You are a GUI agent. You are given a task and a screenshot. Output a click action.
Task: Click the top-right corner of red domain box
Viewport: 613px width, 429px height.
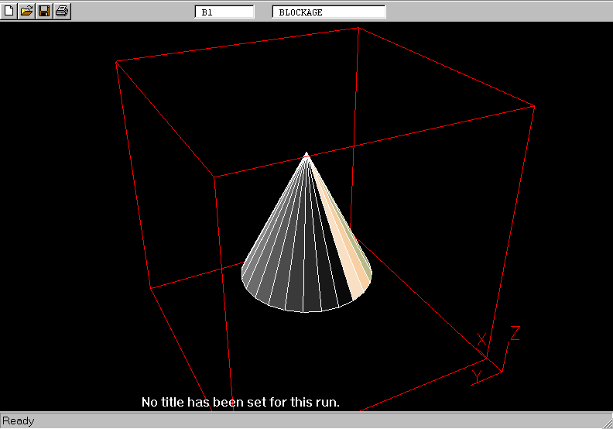coord(535,106)
